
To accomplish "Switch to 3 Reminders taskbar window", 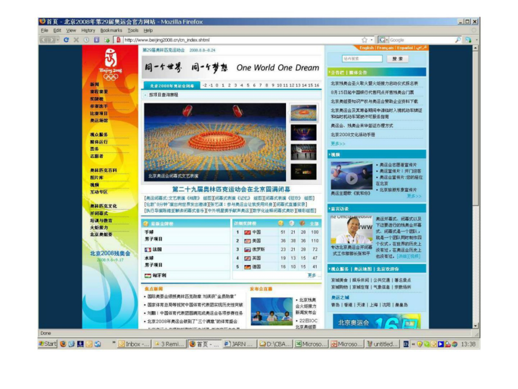I will (169, 344).
